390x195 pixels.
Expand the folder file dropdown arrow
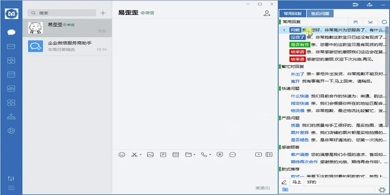click(194, 155)
